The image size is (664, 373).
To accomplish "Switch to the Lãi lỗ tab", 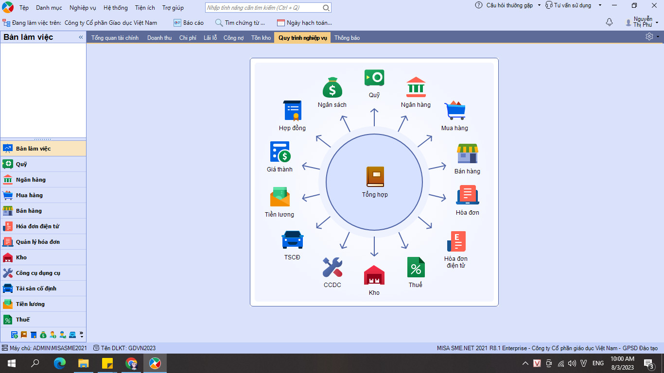I will 210,37.
